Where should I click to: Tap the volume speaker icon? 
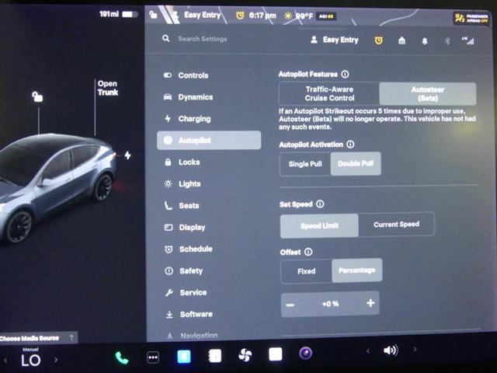(x=391, y=350)
